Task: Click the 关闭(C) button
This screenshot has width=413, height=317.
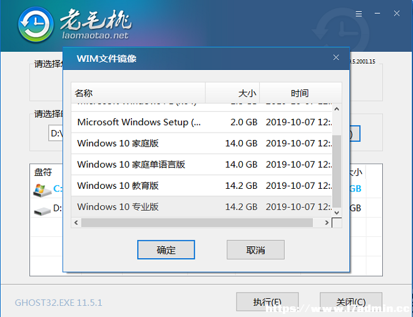Action: [x=351, y=302]
